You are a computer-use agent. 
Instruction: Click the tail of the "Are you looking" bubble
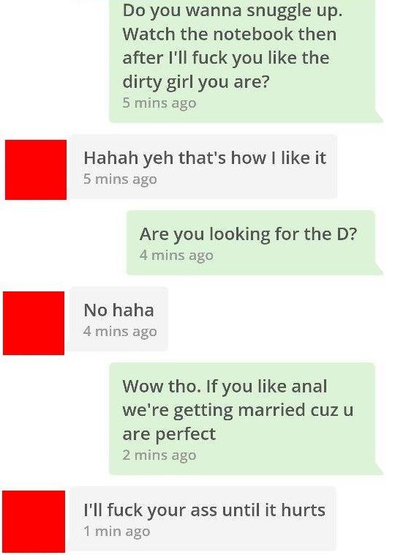pyautogui.click(x=379, y=269)
